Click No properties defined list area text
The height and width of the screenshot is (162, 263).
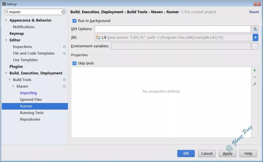coord(161,92)
